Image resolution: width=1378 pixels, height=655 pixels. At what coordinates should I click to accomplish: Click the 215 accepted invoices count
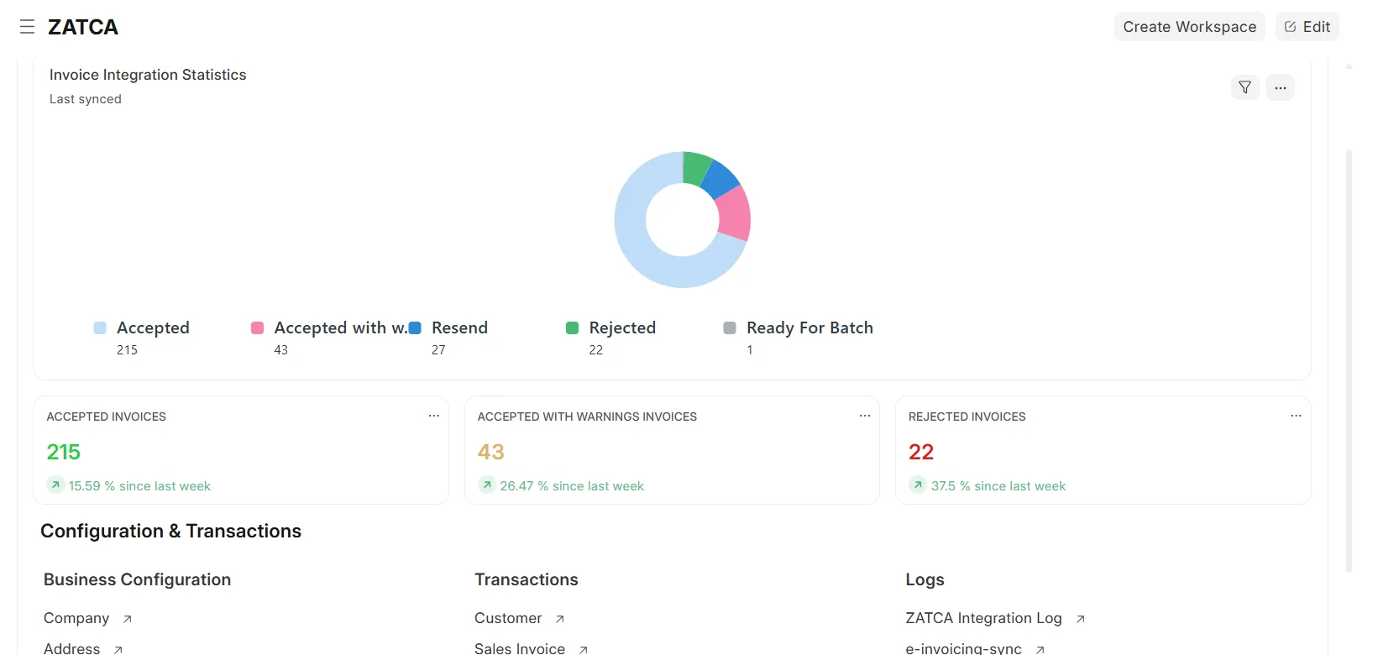[x=63, y=452]
